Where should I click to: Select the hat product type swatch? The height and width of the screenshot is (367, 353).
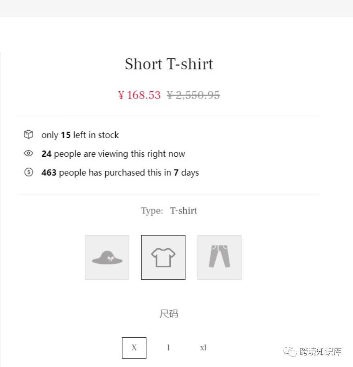click(x=107, y=257)
